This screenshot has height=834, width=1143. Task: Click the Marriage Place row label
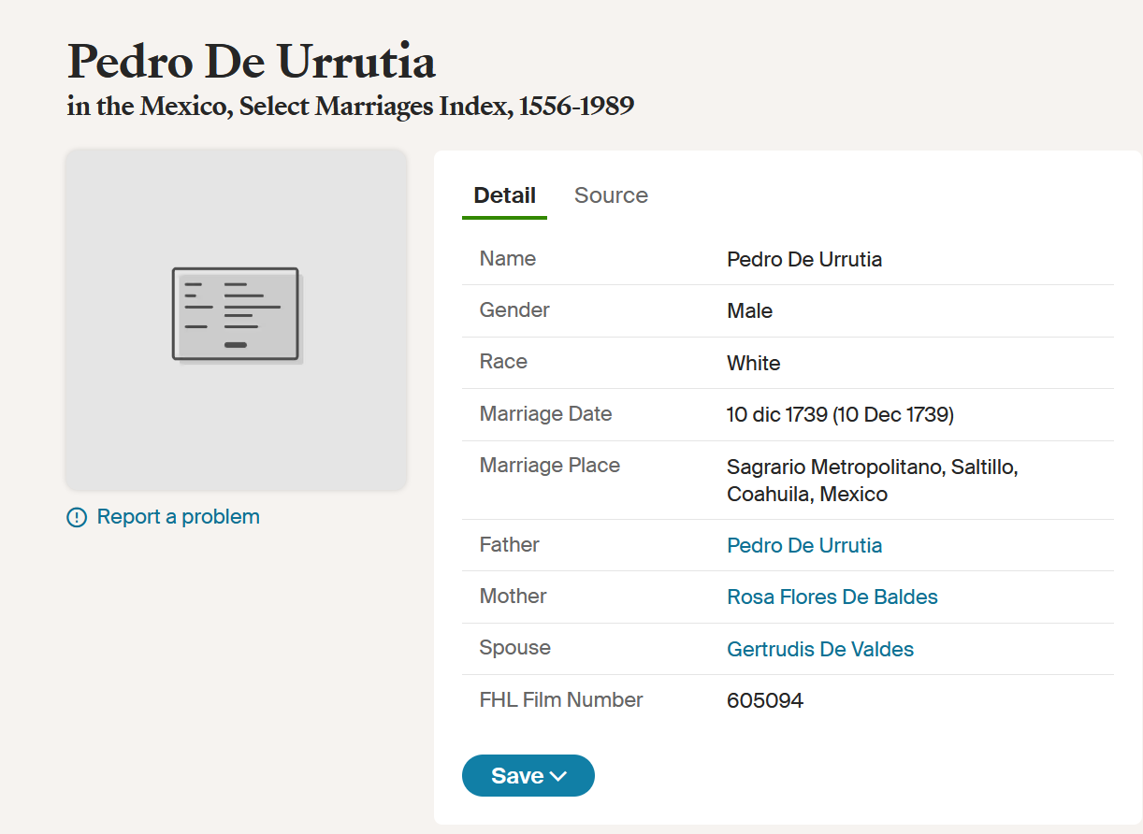coord(549,466)
